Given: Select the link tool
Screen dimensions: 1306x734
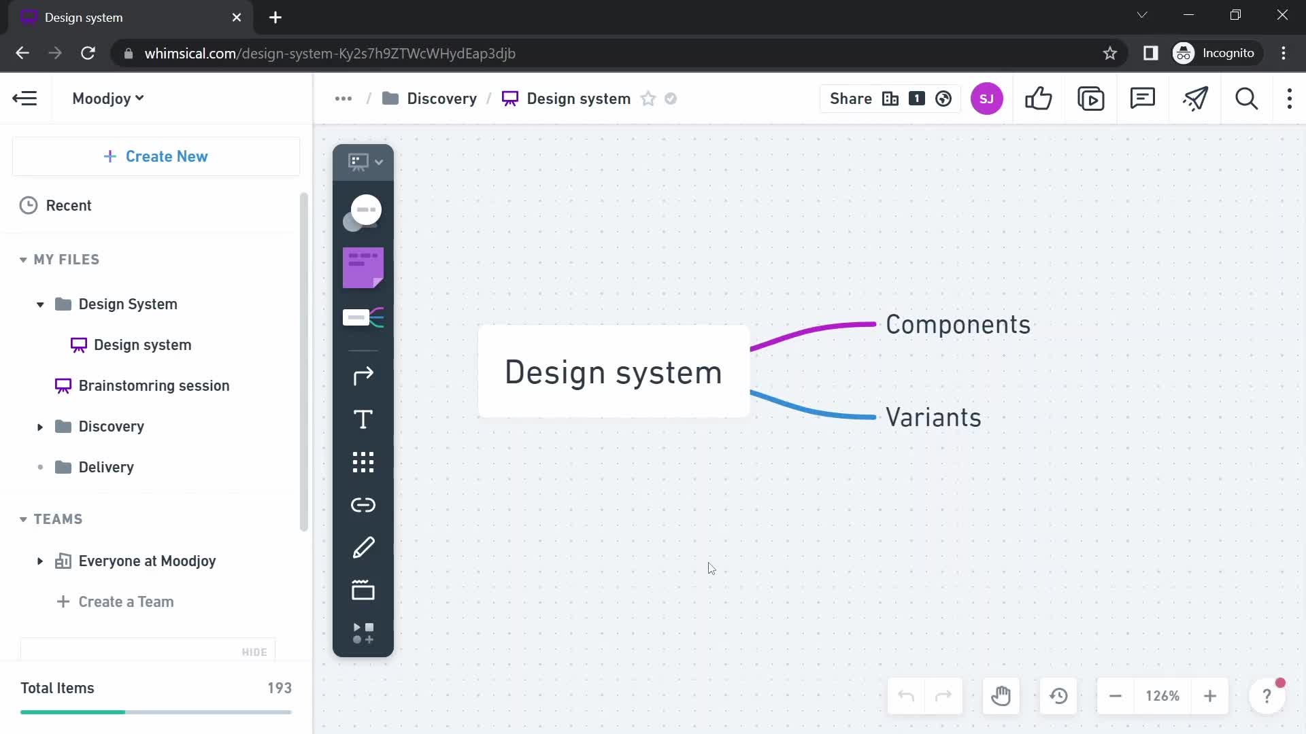Looking at the screenshot, I should tap(364, 504).
